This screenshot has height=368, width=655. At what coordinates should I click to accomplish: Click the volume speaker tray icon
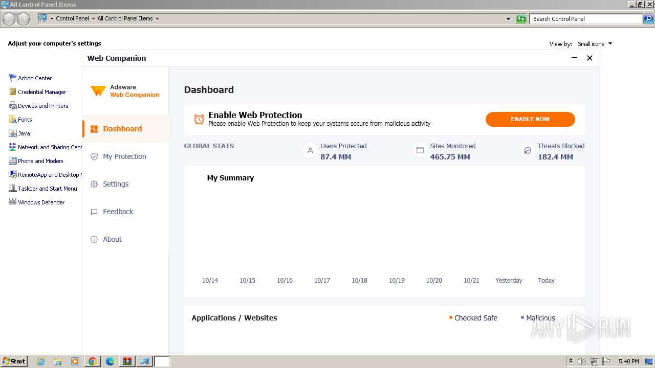(582, 361)
